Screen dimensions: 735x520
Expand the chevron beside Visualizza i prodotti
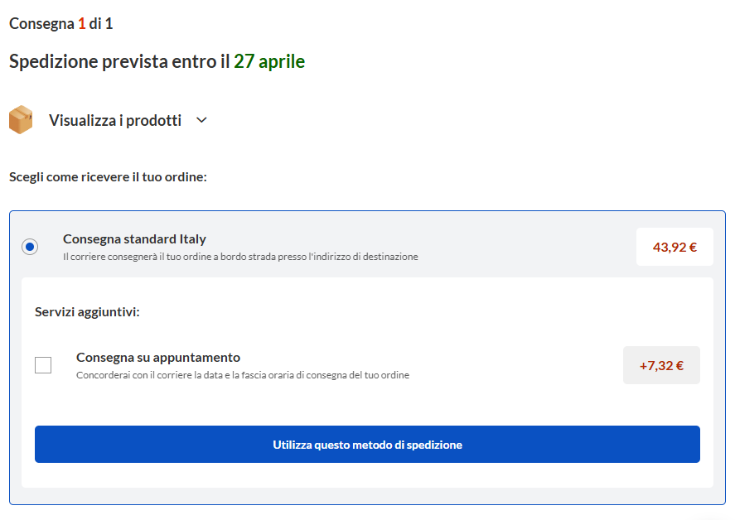click(x=201, y=120)
